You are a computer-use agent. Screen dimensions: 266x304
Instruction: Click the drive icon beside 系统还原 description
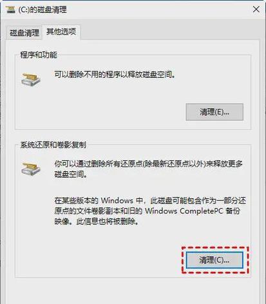click(x=31, y=169)
